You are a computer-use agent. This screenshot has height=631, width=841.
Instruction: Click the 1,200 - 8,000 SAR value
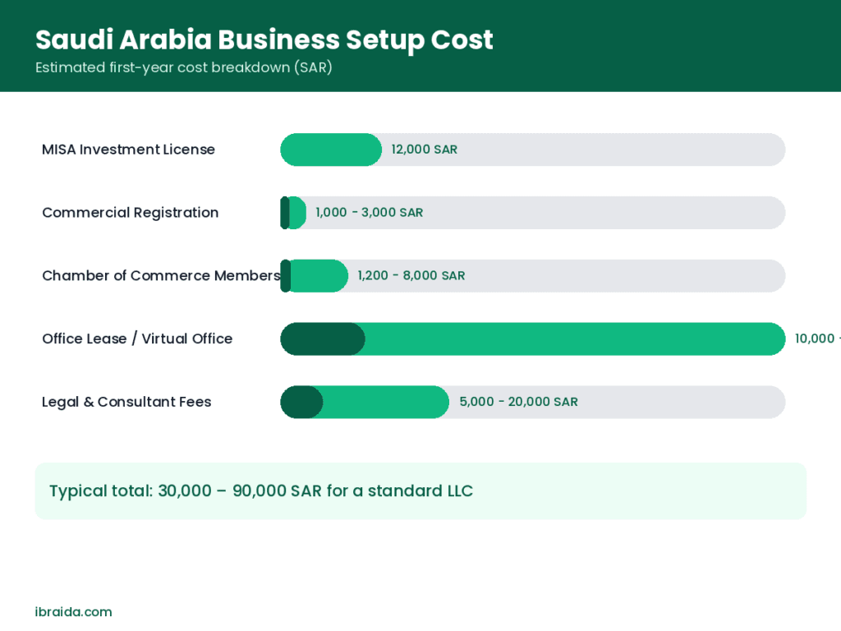point(411,276)
